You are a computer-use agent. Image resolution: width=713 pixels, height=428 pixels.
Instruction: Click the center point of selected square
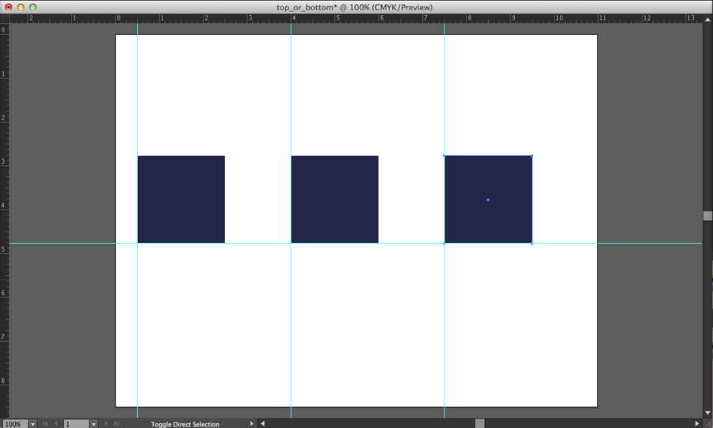pyautogui.click(x=488, y=199)
